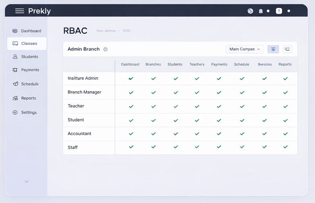Click the first breadcrumb link beside RBAC
This screenshot has width=315, height=203.
(x=106, y=31)
